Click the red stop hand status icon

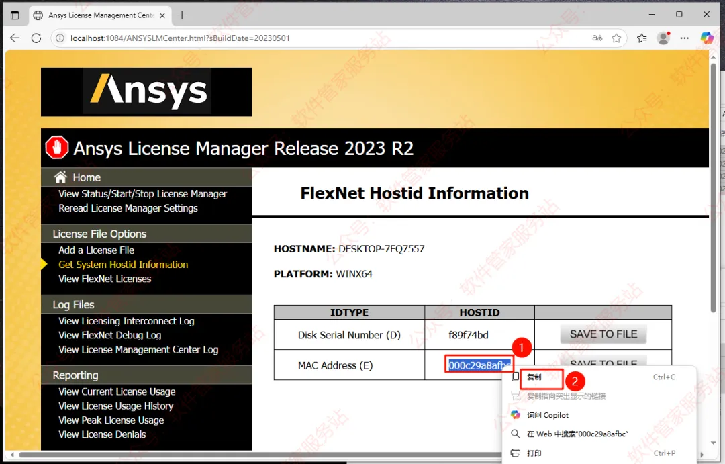(57, 148)
